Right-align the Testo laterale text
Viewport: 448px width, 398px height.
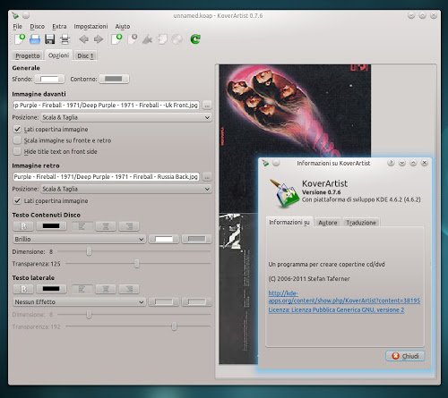(x=129, y=289)
